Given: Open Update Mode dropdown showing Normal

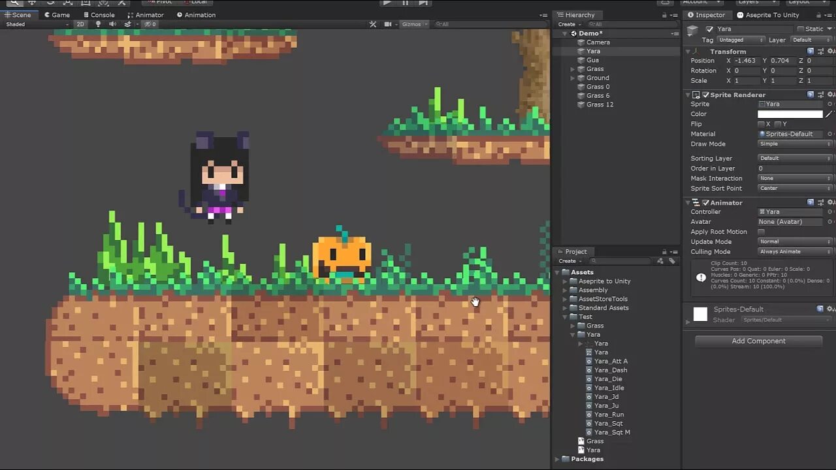Looking at the screenshot, I should point(795,242).
